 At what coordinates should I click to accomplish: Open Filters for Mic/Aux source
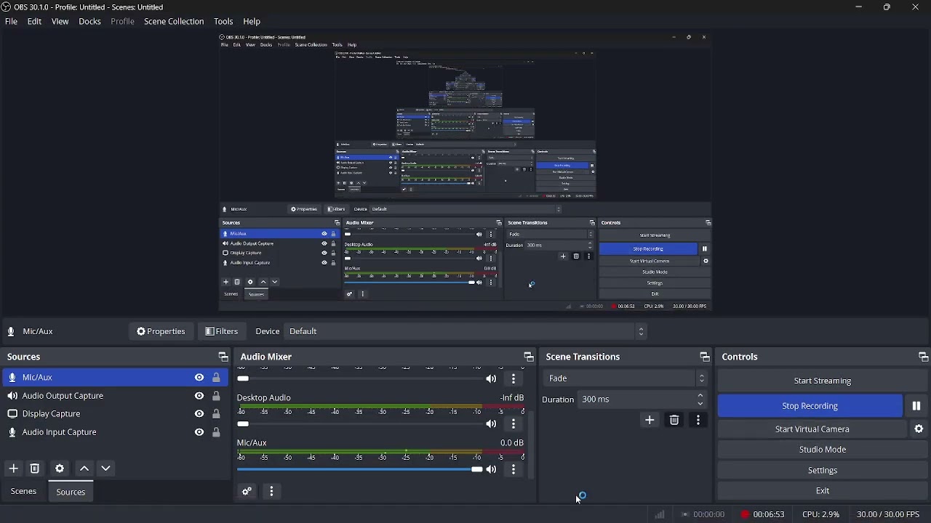click(222, 332)
